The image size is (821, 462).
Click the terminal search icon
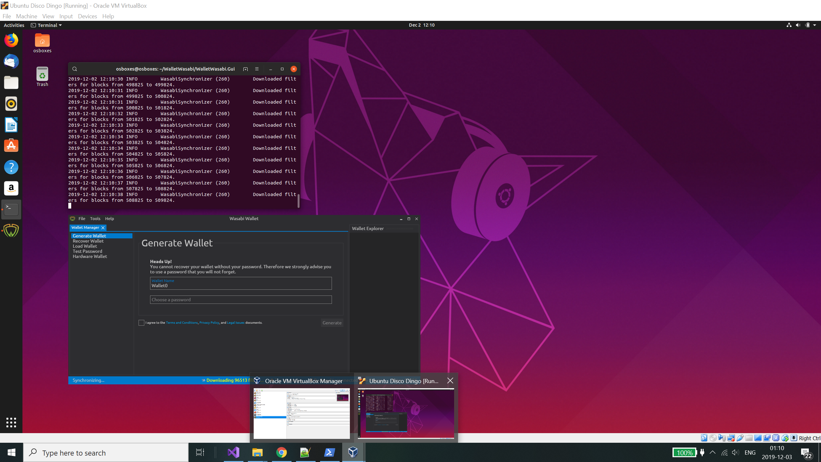(75, 69)
